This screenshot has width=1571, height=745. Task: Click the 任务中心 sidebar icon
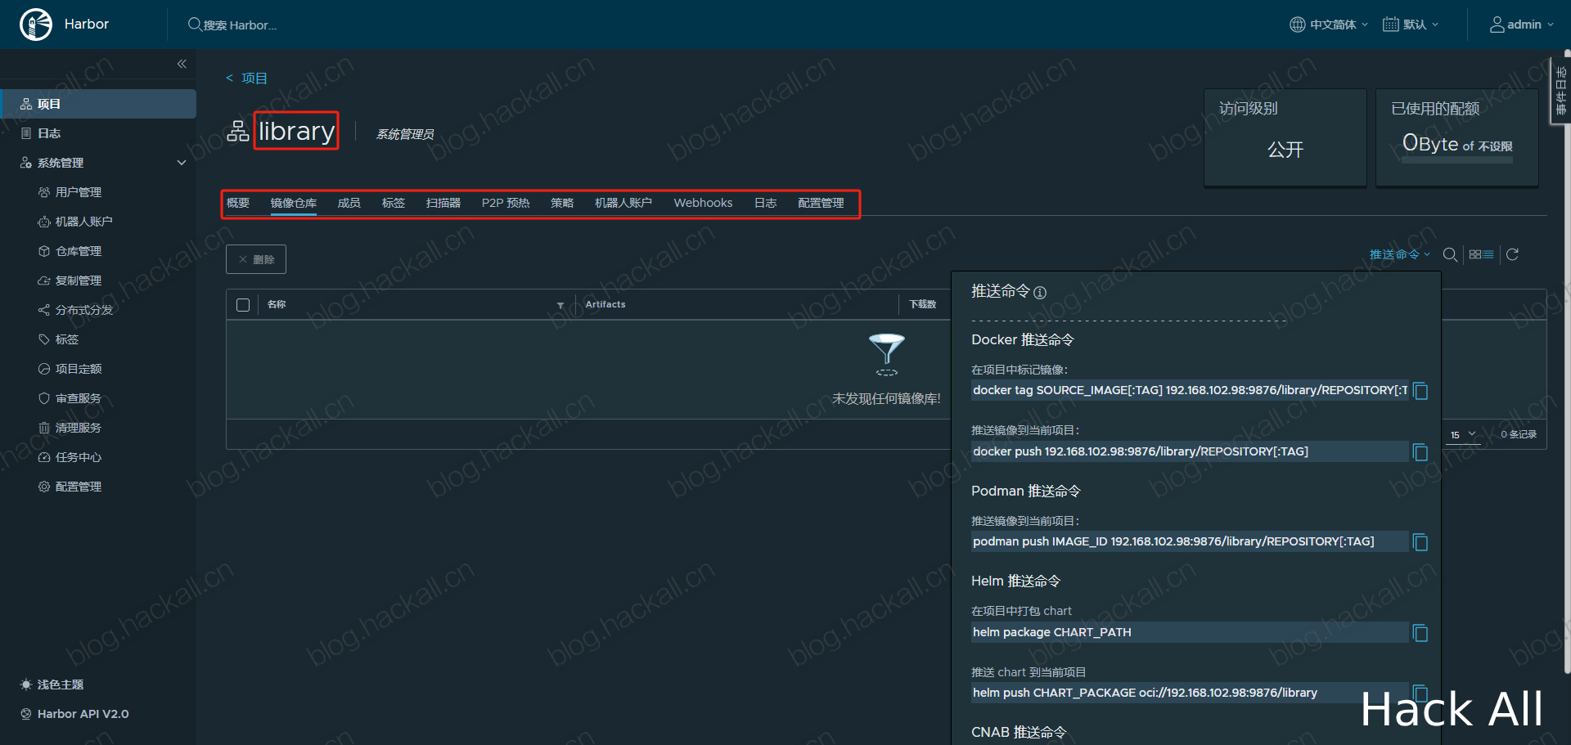[44, 457]
